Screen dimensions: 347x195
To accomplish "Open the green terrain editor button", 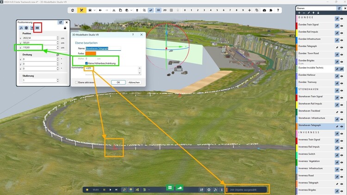I will click(x=180, y=188).
